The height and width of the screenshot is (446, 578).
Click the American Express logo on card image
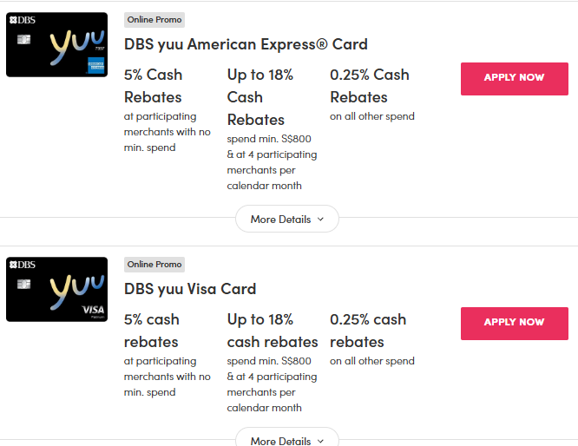point(95,67)
